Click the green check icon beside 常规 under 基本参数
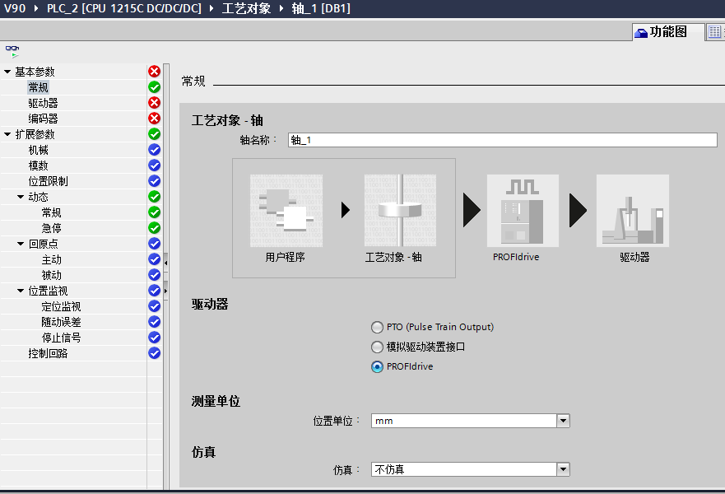725x494 pixels. tap(155, 87)
